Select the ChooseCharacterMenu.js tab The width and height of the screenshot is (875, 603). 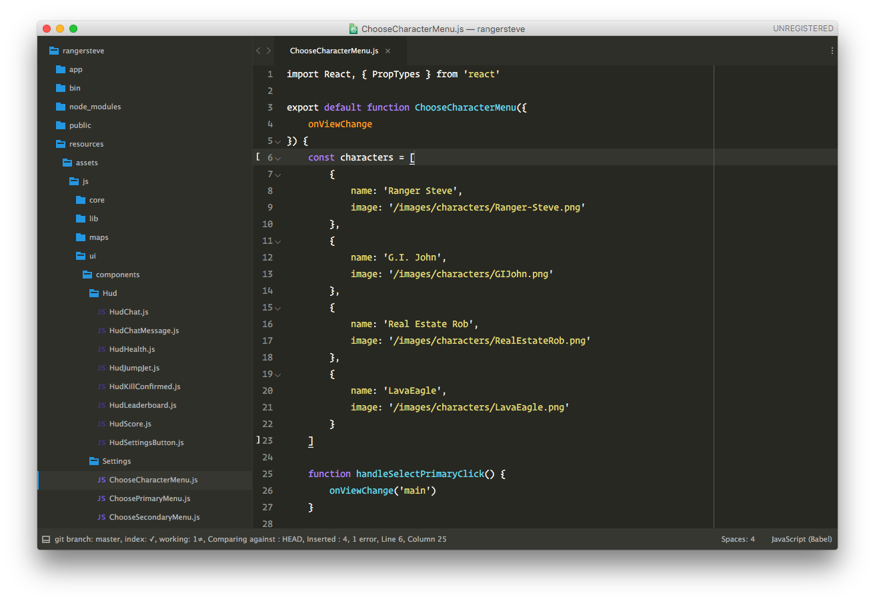point(333,51)
